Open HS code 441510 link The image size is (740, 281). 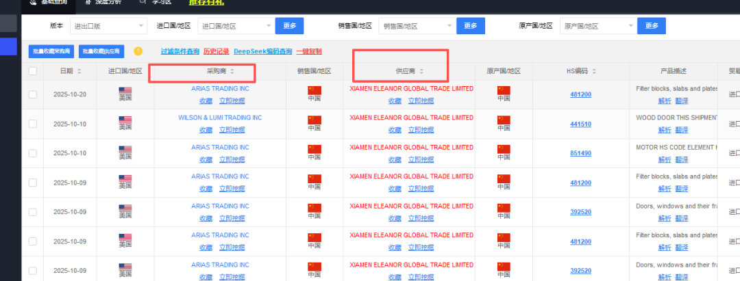(580, 124)
